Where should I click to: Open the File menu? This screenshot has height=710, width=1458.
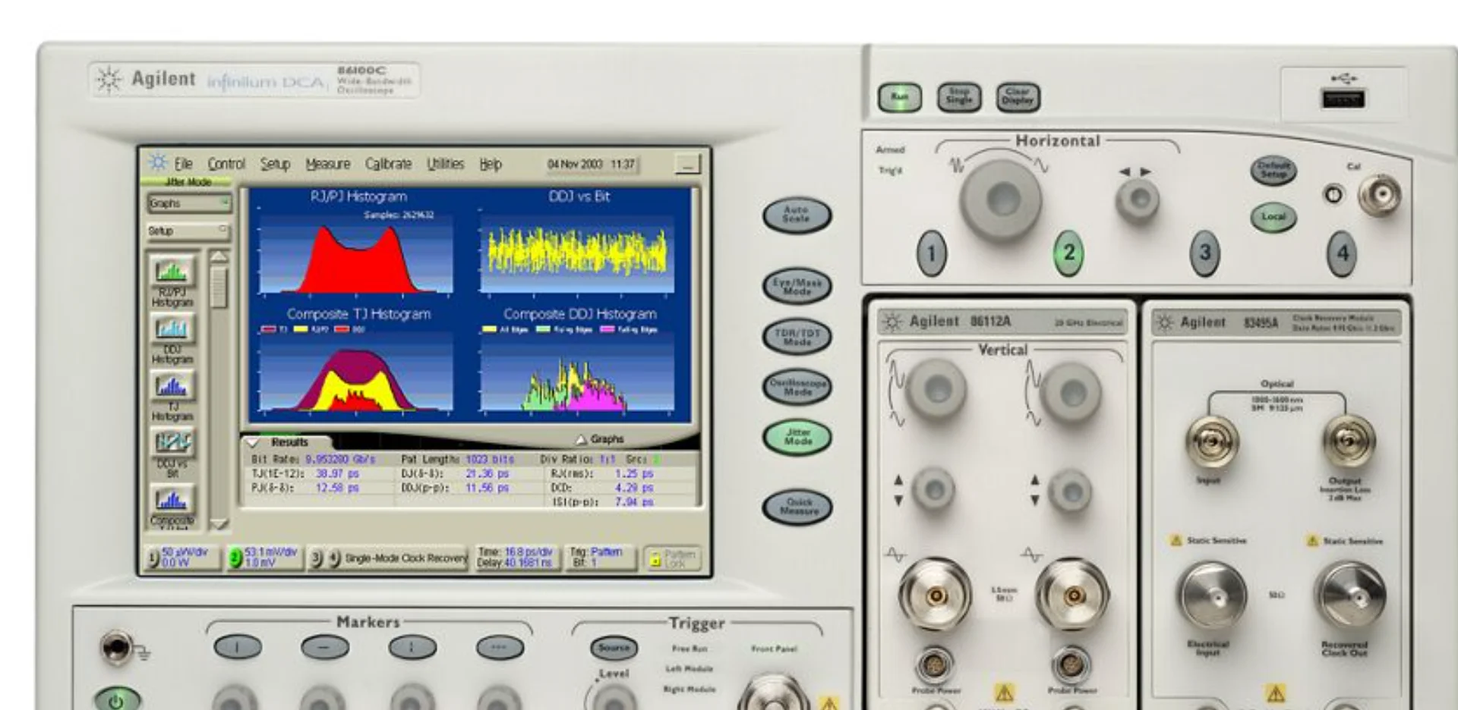[x=183, y=164]
